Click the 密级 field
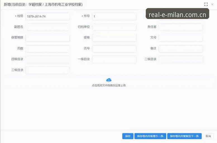 pos(114,38)
